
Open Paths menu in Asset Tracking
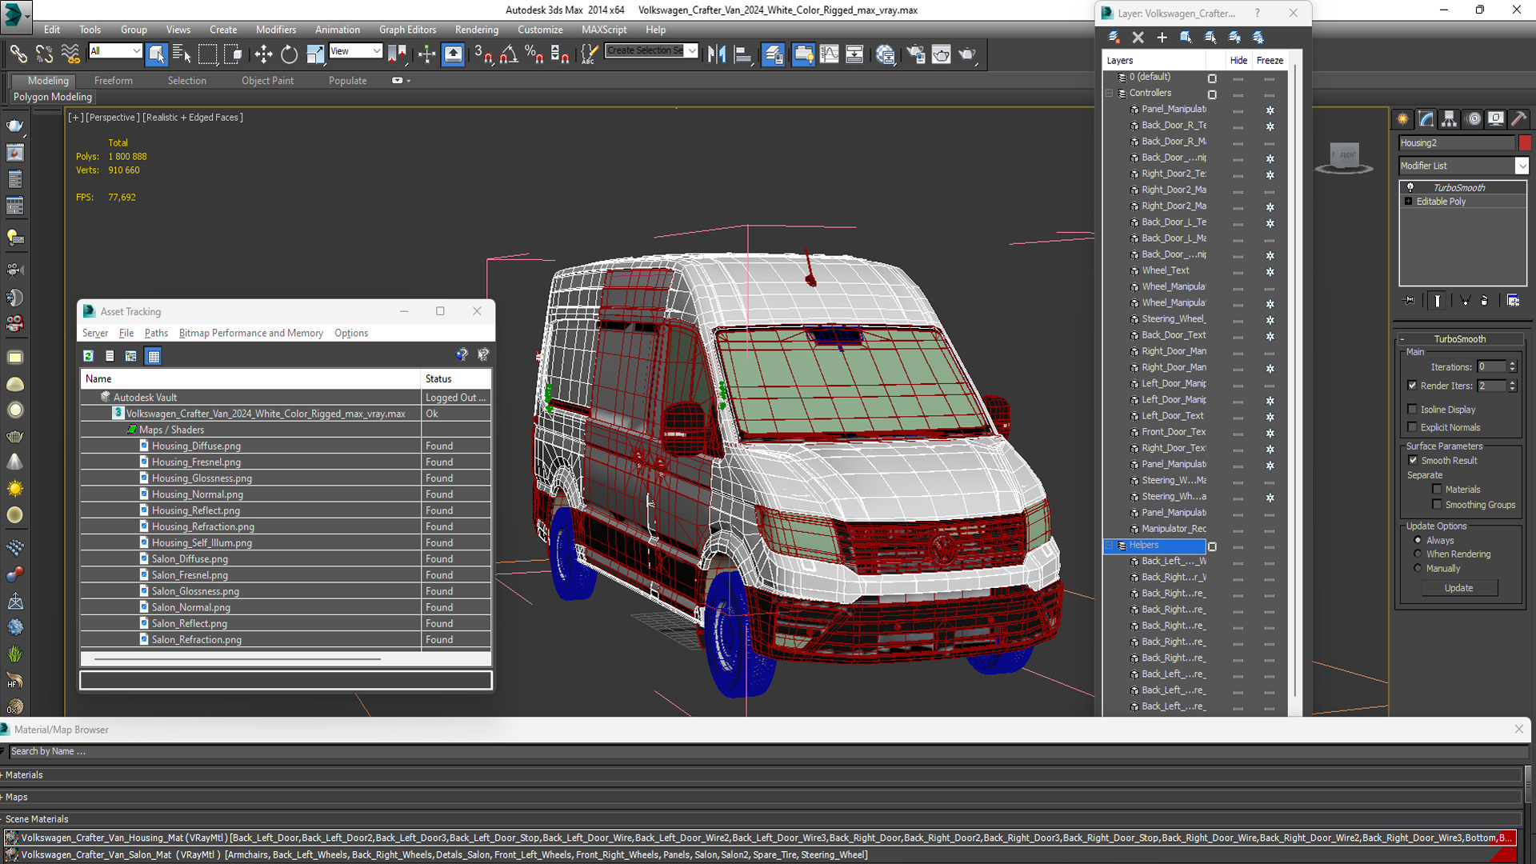coord(156,334)
